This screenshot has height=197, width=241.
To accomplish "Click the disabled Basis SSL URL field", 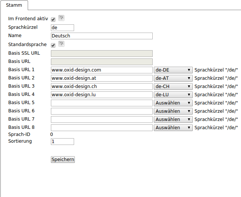I will click(102, 54).
